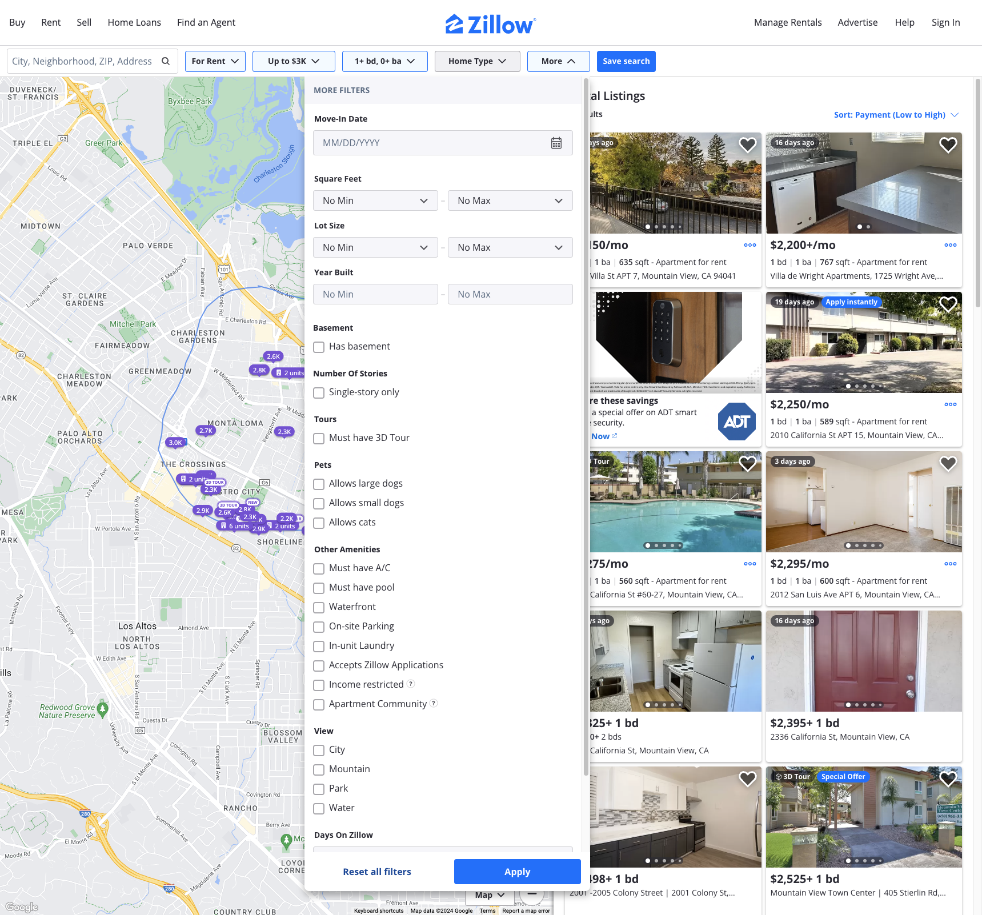Expand the Home Type filter
The width and height of the screenshot is (982, 915).
(x=478, y=61)
